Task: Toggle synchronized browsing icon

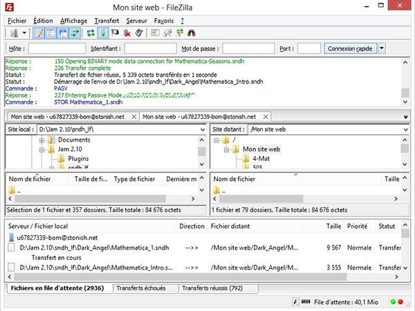Action: (179, 33)
